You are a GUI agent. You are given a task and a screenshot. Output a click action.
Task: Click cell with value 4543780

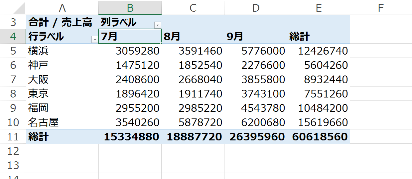(256, 108)
